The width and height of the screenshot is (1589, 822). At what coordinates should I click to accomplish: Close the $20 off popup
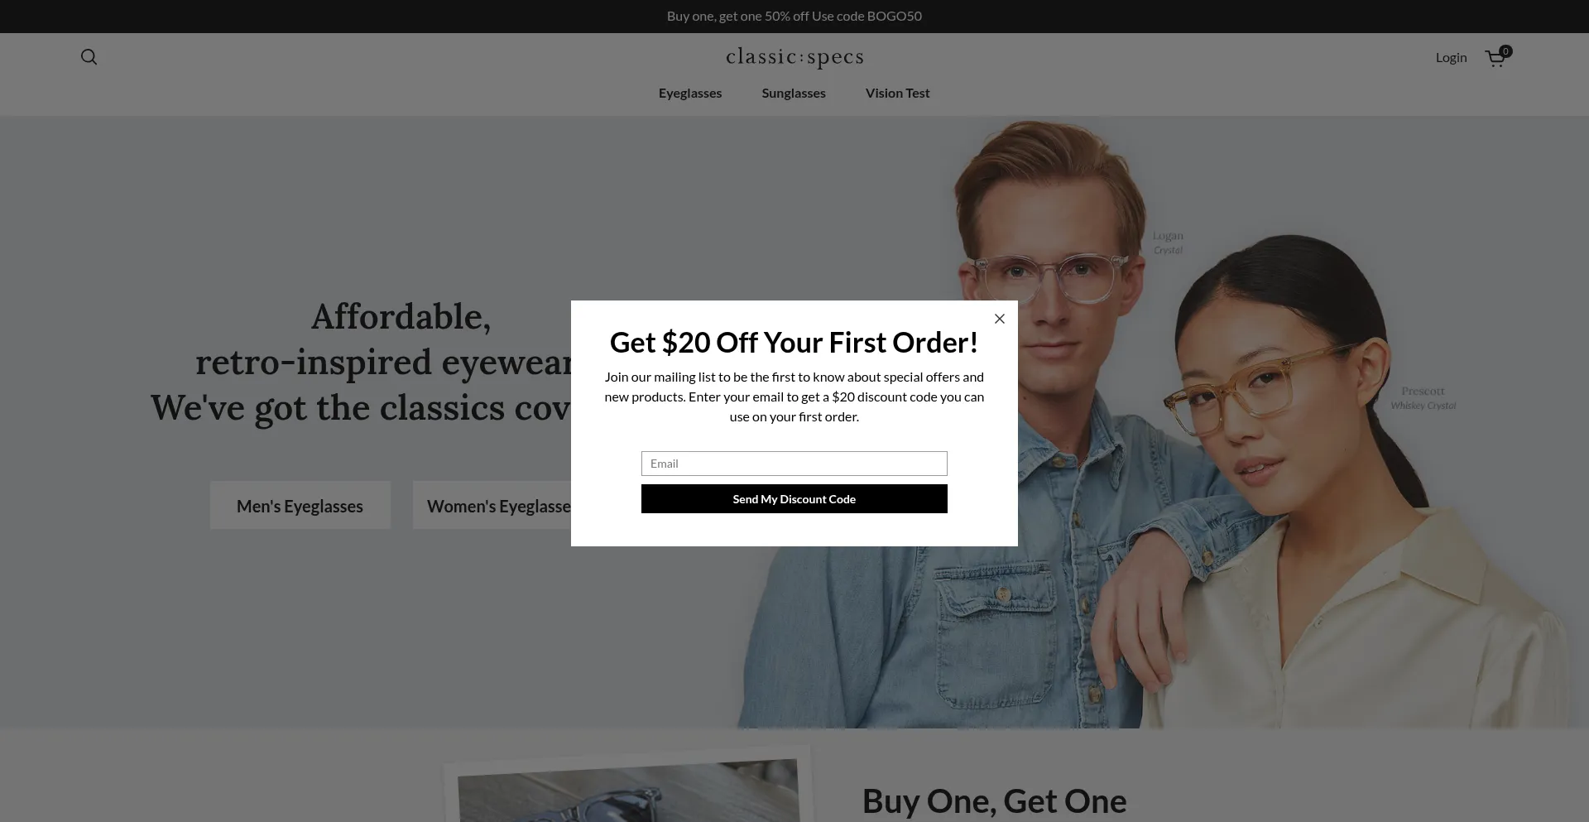tap(1000, 319)
